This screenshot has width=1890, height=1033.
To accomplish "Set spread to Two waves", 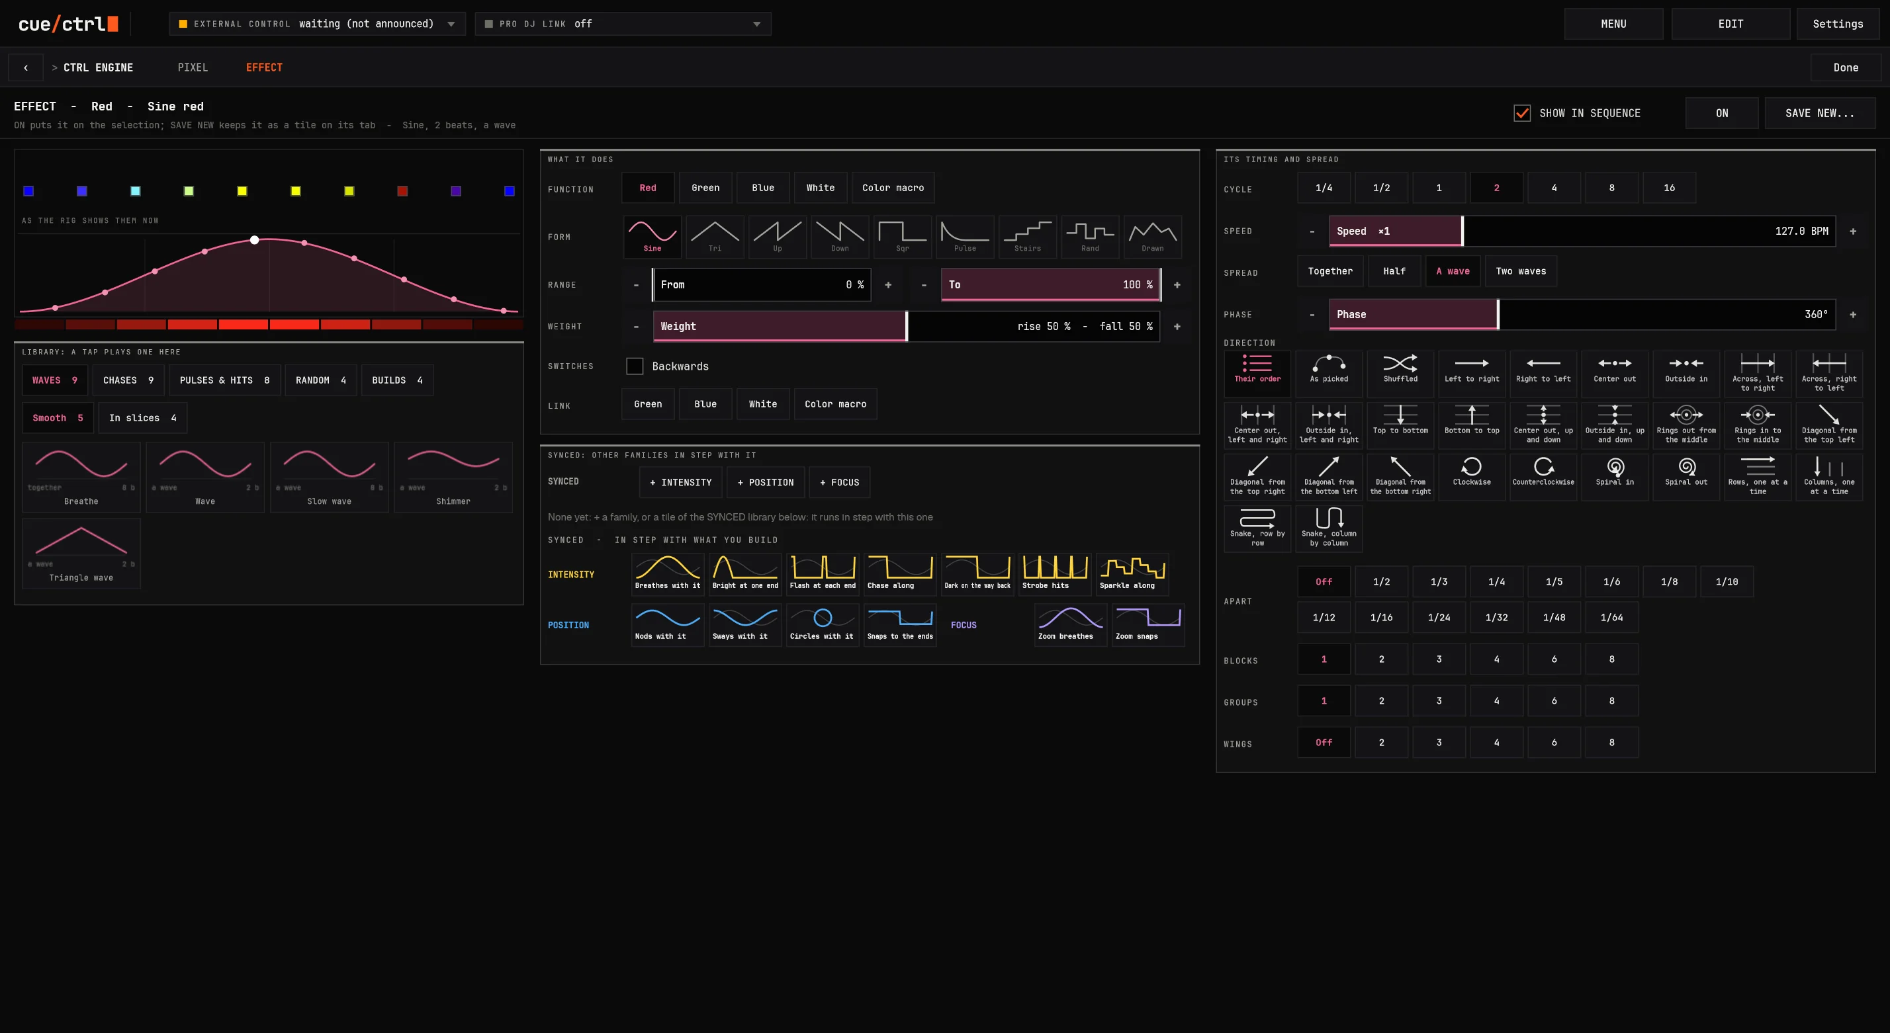I will coord(1520,271).
